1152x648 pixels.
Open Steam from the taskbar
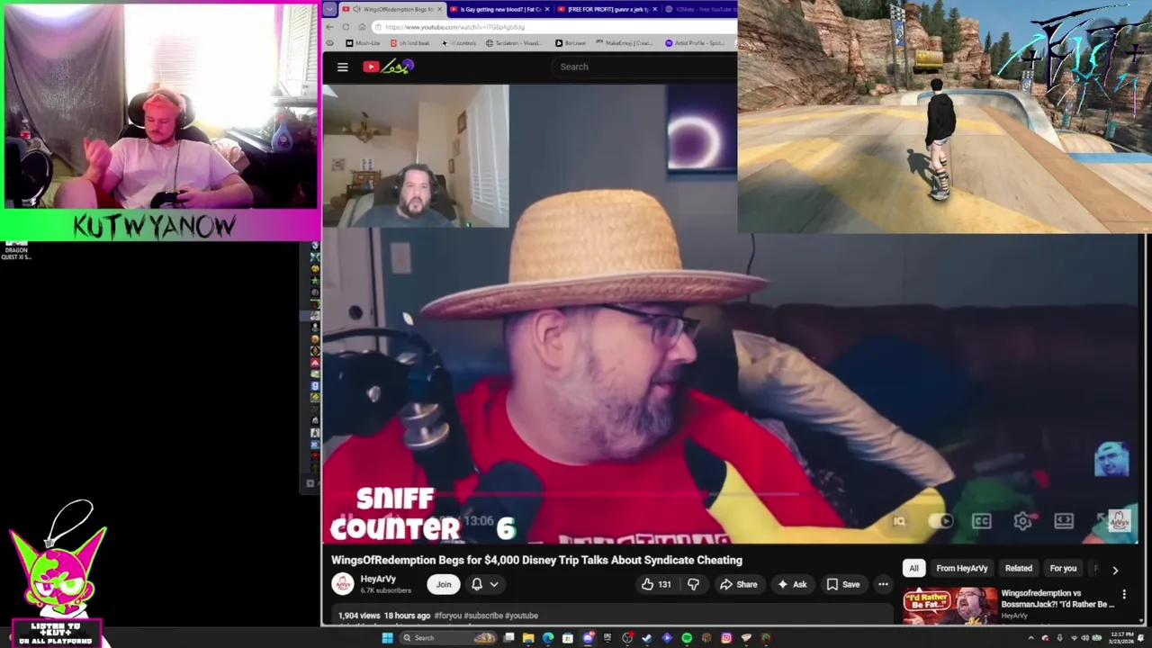pyautogui.click(x=646, y=638)
